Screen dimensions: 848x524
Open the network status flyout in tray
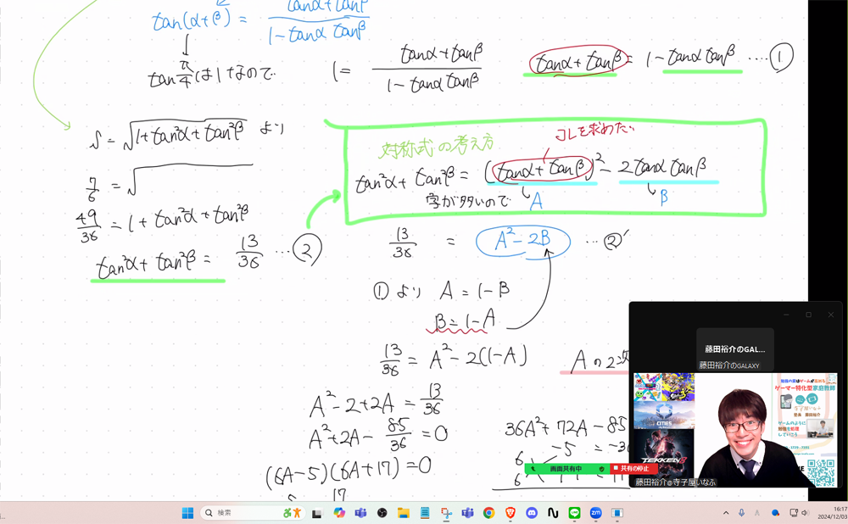coord(793,513)
